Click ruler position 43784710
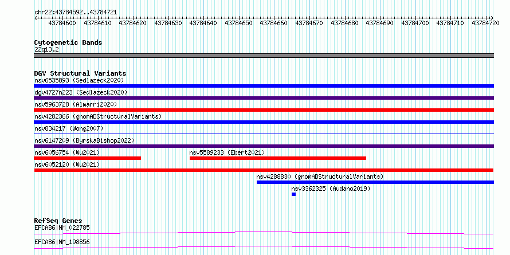This screenshot has width=510, height=255. [x=450, y=23]
